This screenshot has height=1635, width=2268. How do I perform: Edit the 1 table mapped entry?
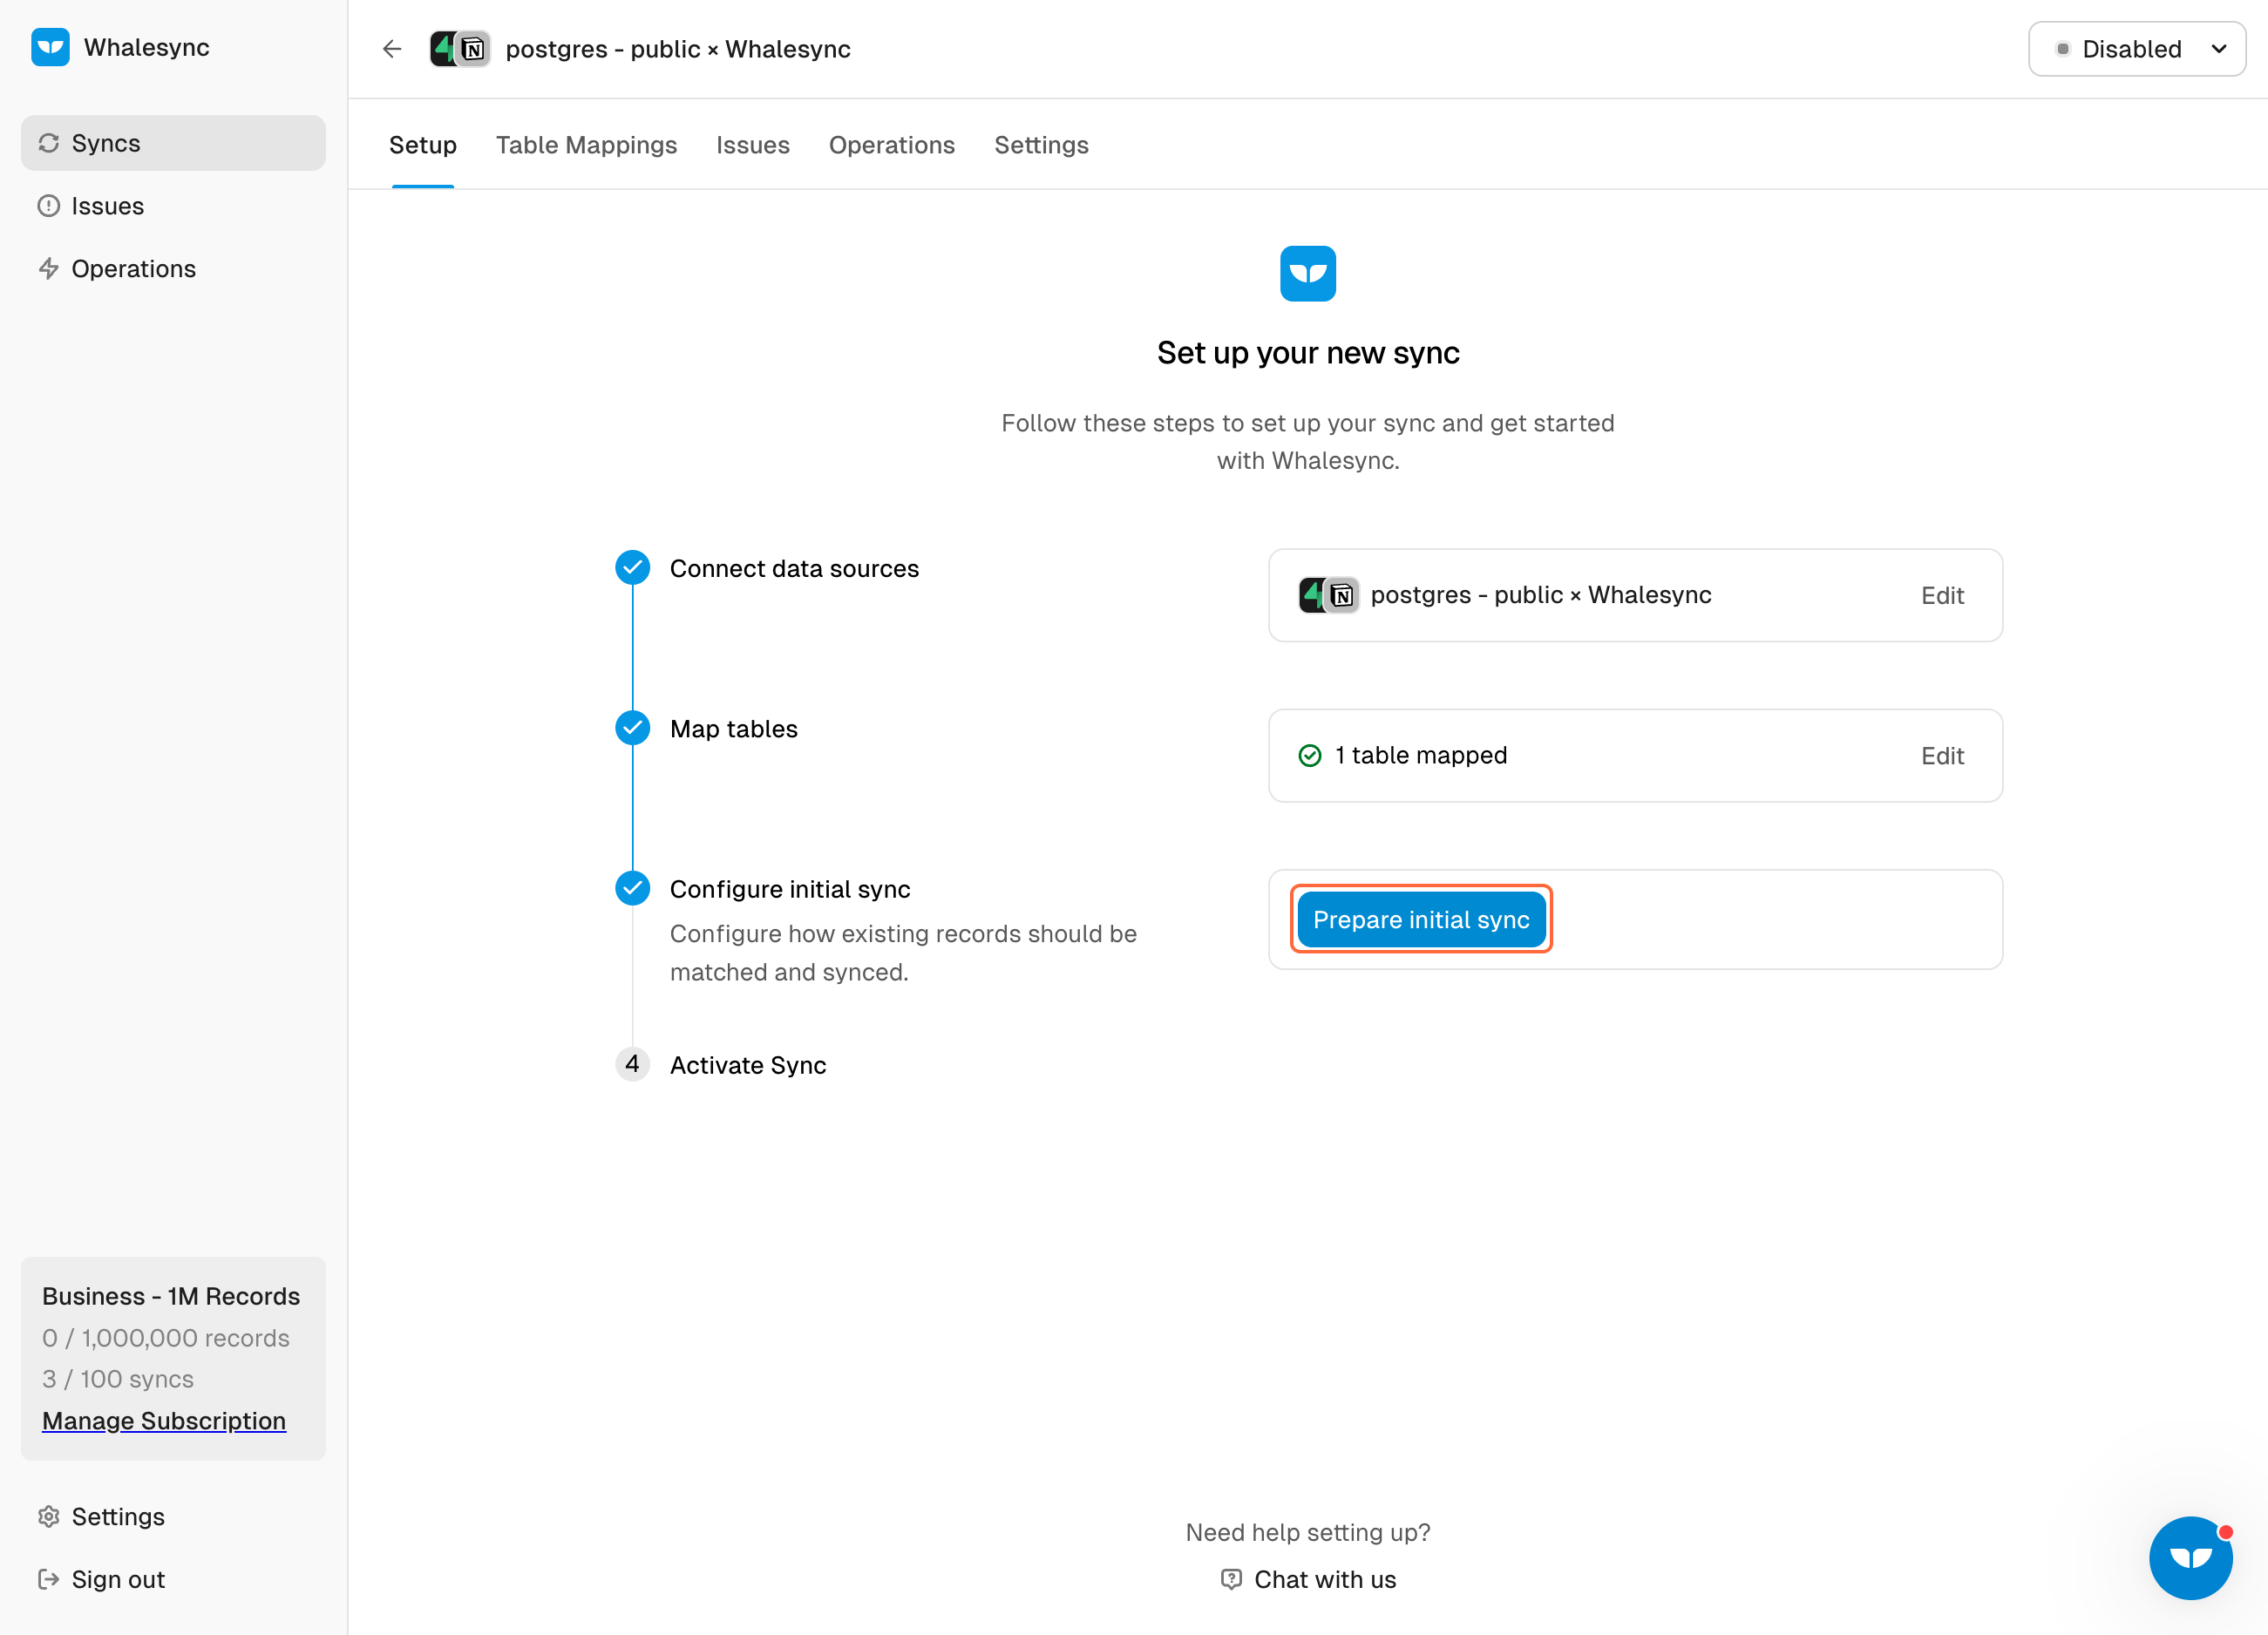click(x=1942, y=756)
